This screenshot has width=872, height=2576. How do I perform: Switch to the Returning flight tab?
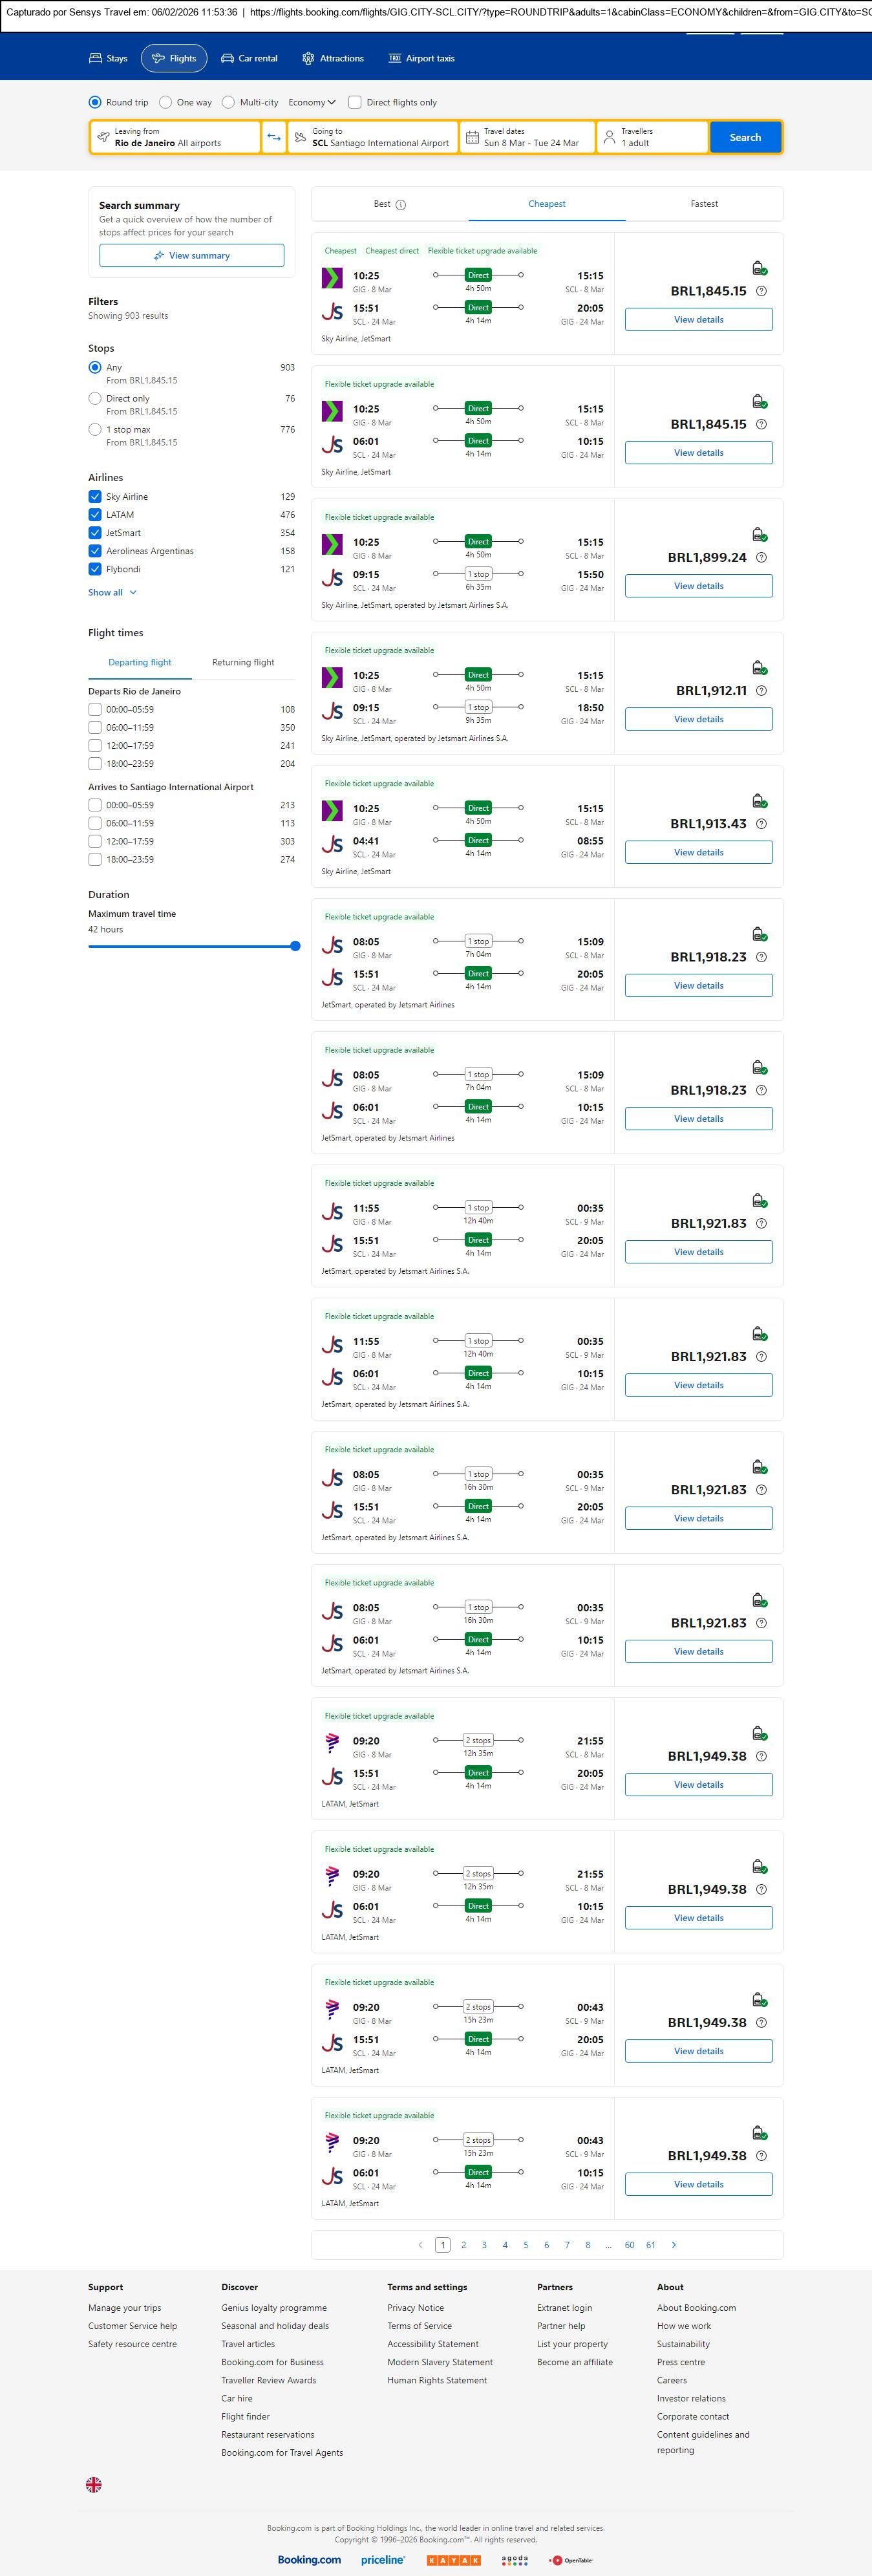[x=243, y=662]
